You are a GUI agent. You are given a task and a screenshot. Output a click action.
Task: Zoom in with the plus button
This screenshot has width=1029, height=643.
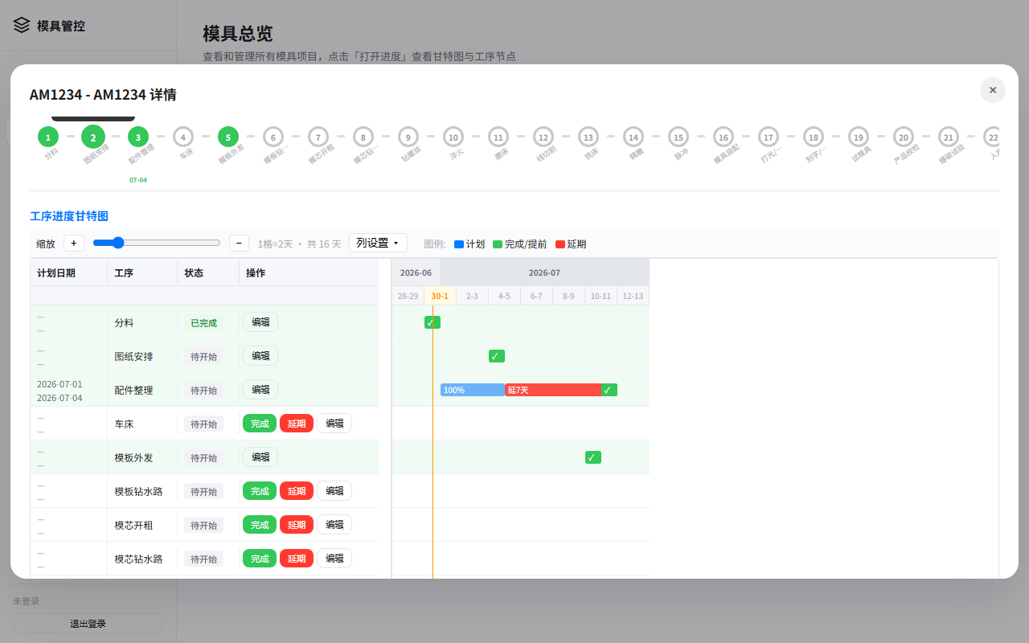[74, 243]
